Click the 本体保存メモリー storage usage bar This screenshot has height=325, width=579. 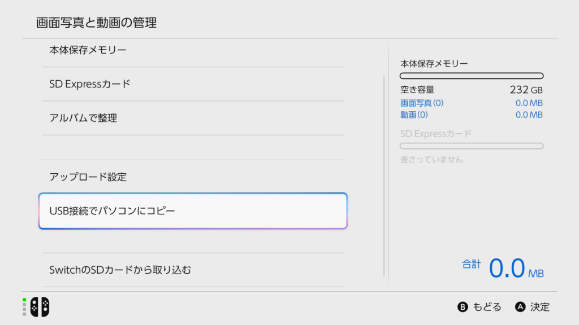[x=472, y=76]
